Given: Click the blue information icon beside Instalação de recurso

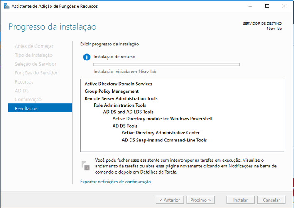Looking at the screenshot, I should tap(87, 57).
